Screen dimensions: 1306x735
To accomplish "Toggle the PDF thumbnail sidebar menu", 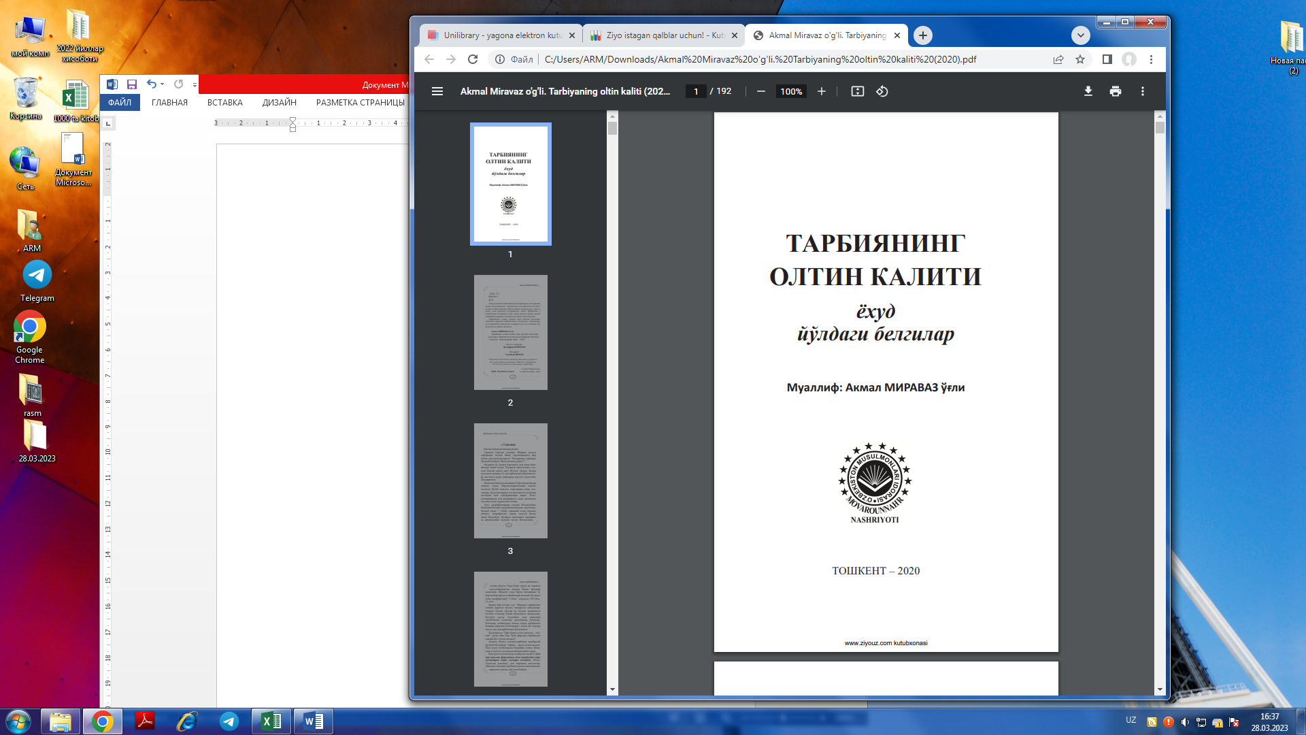I will (x=437, y=91).
